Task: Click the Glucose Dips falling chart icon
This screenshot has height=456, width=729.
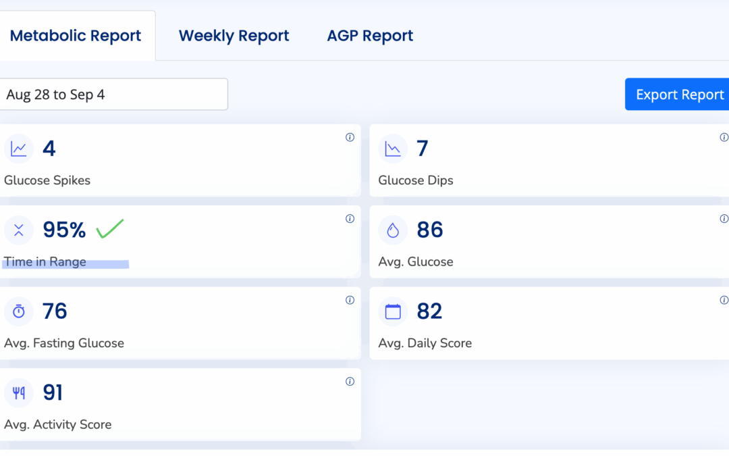Action: click(x=393, y=149)
